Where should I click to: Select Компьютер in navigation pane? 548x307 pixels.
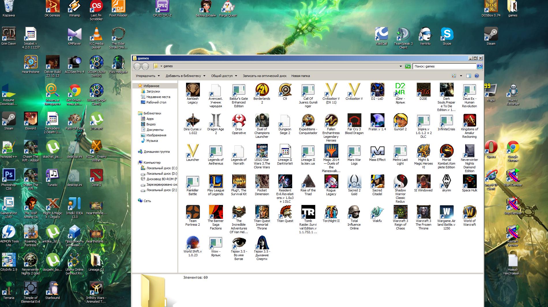tap(152, 163)
